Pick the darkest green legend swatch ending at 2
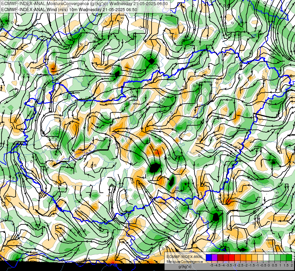 point(289,257)
